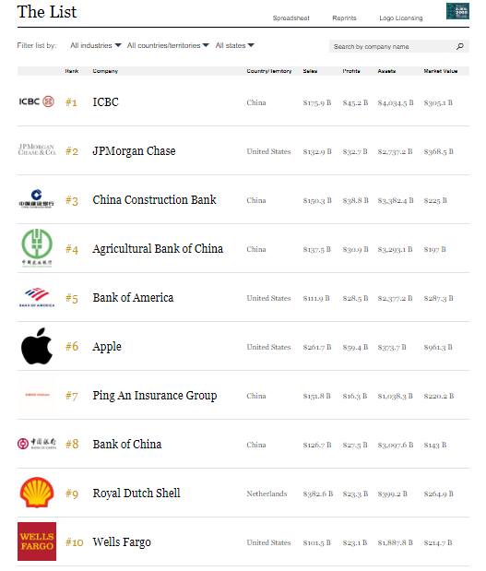Click the Apple logo icon

point(37,346)
